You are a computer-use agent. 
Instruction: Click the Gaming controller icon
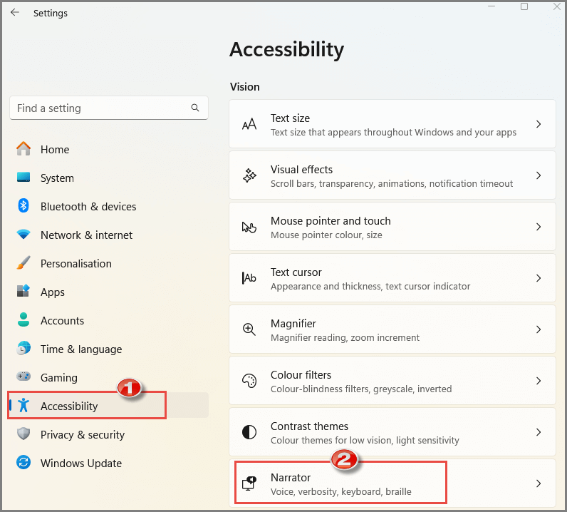pyautogui.click(x=24, y=377)
